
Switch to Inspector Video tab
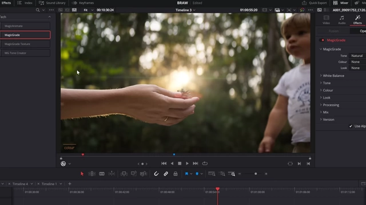(327, 19)
